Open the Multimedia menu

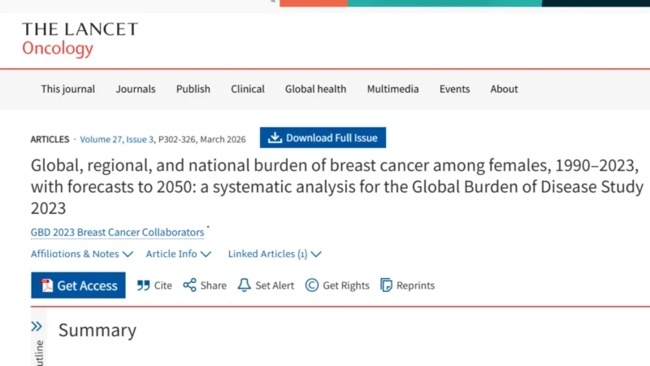[392, 89]
